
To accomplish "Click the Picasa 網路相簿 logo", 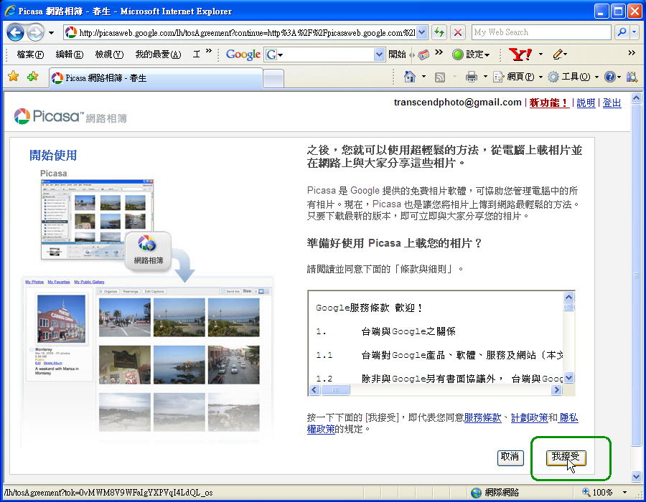I will coord(70,117).
